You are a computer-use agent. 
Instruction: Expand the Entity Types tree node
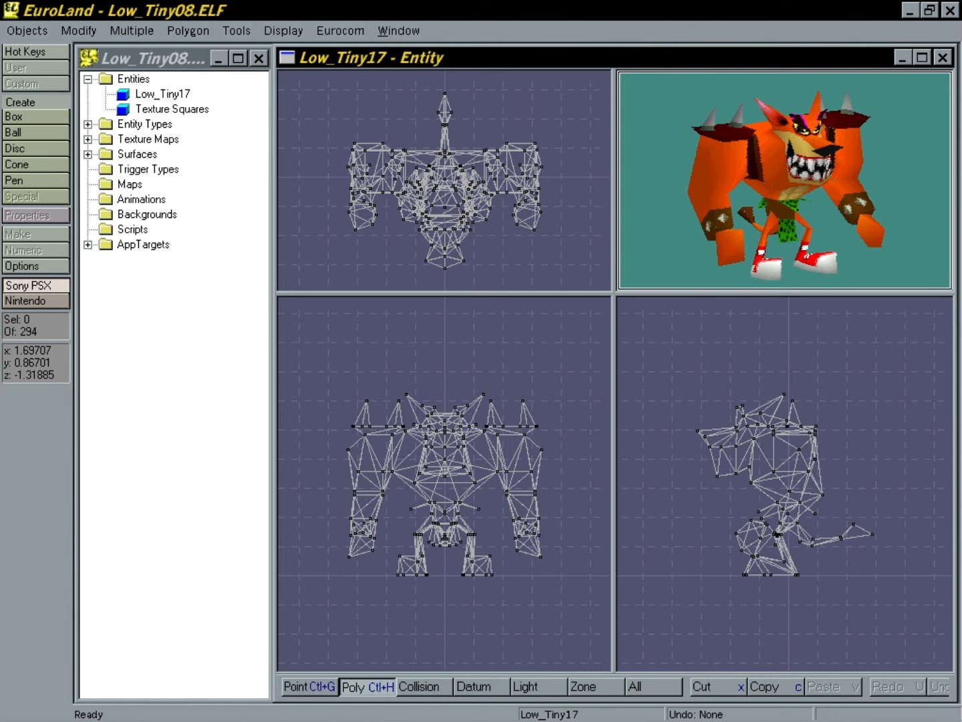point(88,124)
